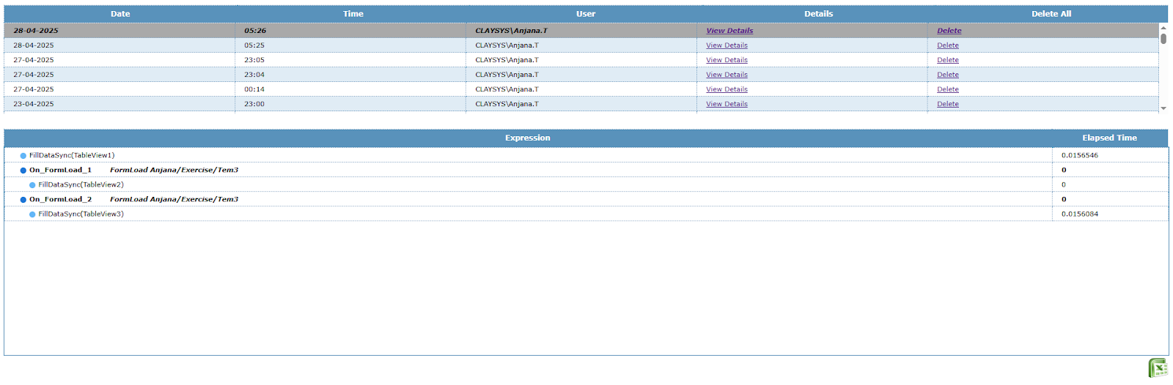
Task: Click the Elapsed Time column header
Action: click(x=1109, y=138)
